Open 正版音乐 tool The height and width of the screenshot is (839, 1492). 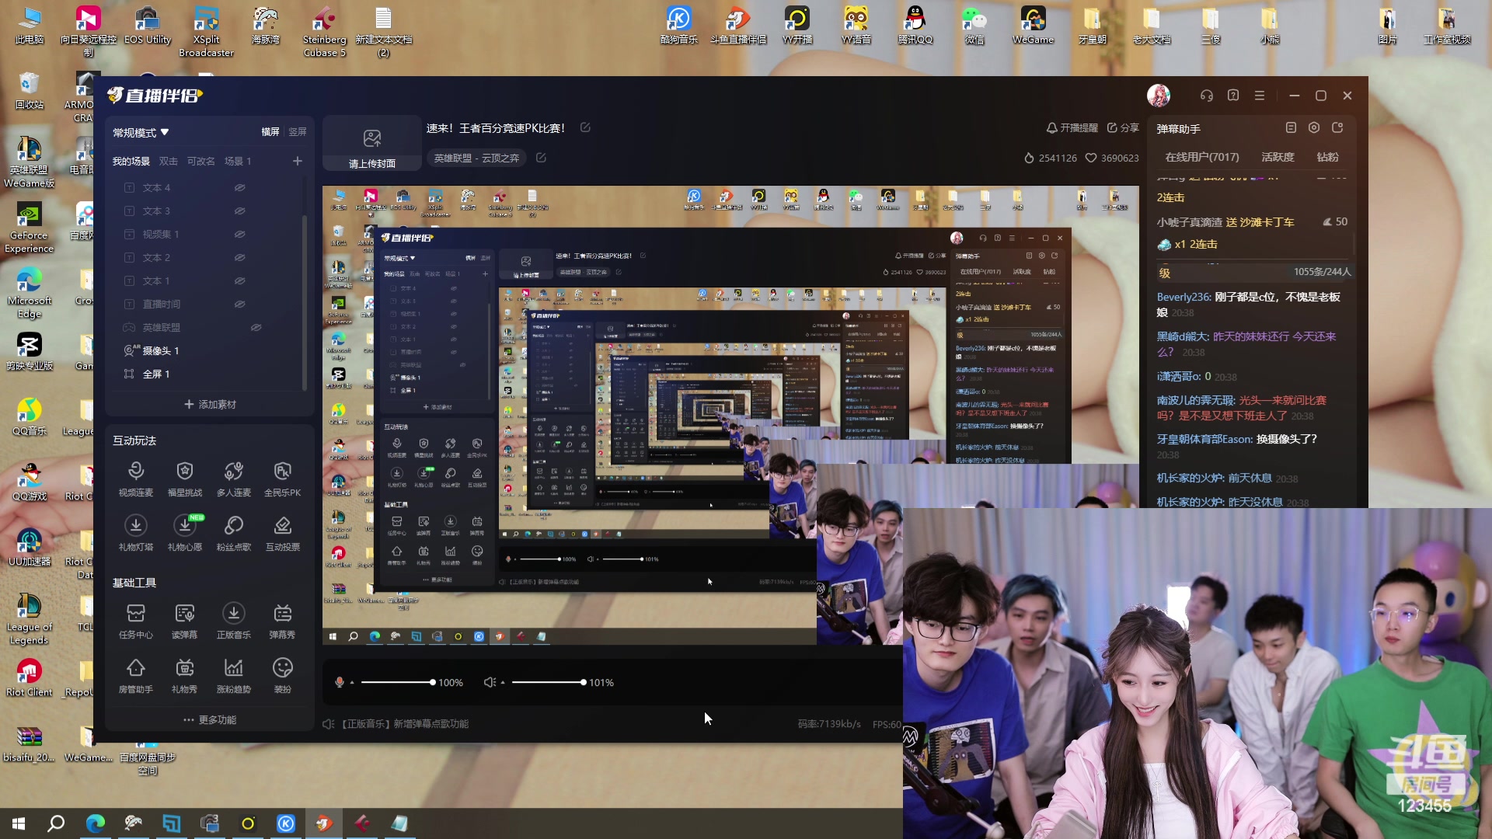(x=234, y=621)
